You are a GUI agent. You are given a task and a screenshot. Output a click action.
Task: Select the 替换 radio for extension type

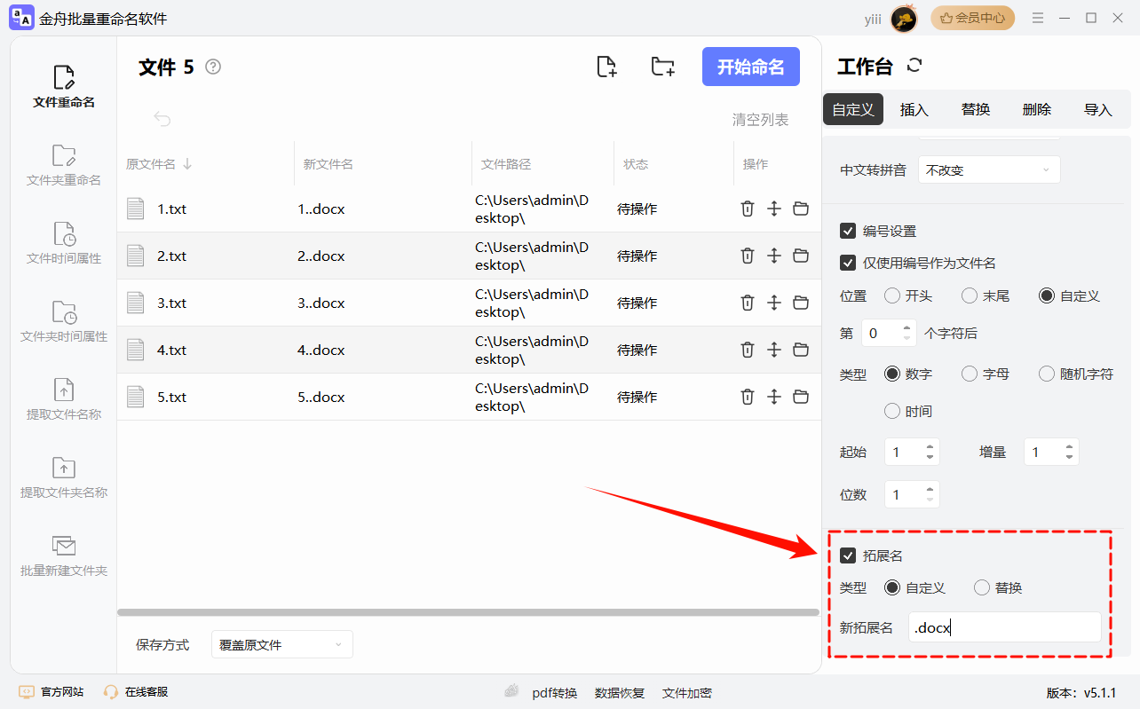[x=981, y=587]
